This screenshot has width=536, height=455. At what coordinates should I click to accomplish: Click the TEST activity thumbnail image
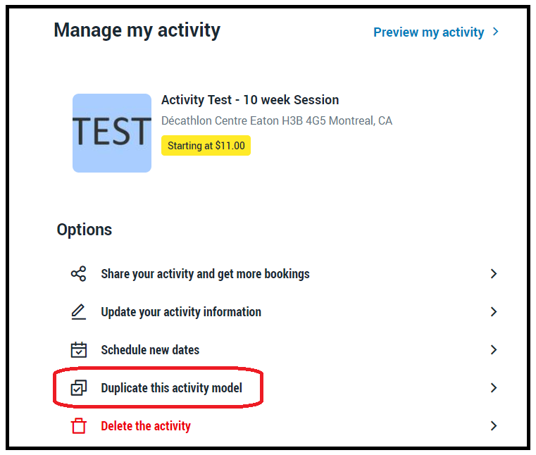point(112,133)
